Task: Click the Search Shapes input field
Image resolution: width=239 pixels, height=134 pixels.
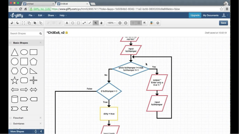Action: (x=24, y=34)
